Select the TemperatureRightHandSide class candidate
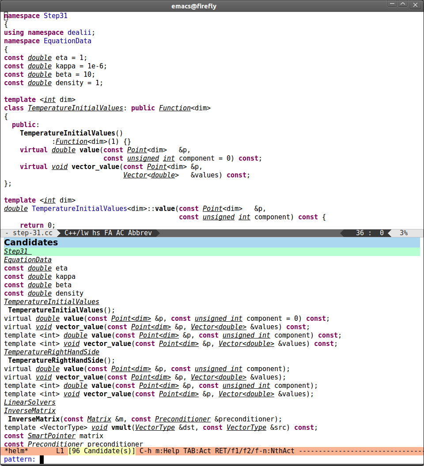Image resolution: width=424 pixels, height=466 pixels. click(52, 352)
